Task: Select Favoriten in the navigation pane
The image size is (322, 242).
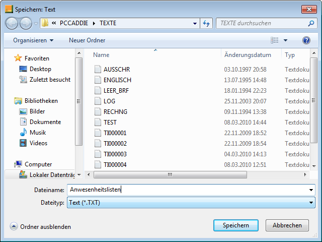Action: coord(37,58)
